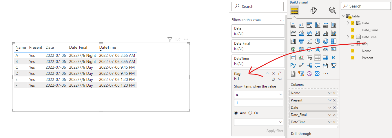Screen dimensions: 392x138
Task: Select the table visual icon
Action: (317, 57)
